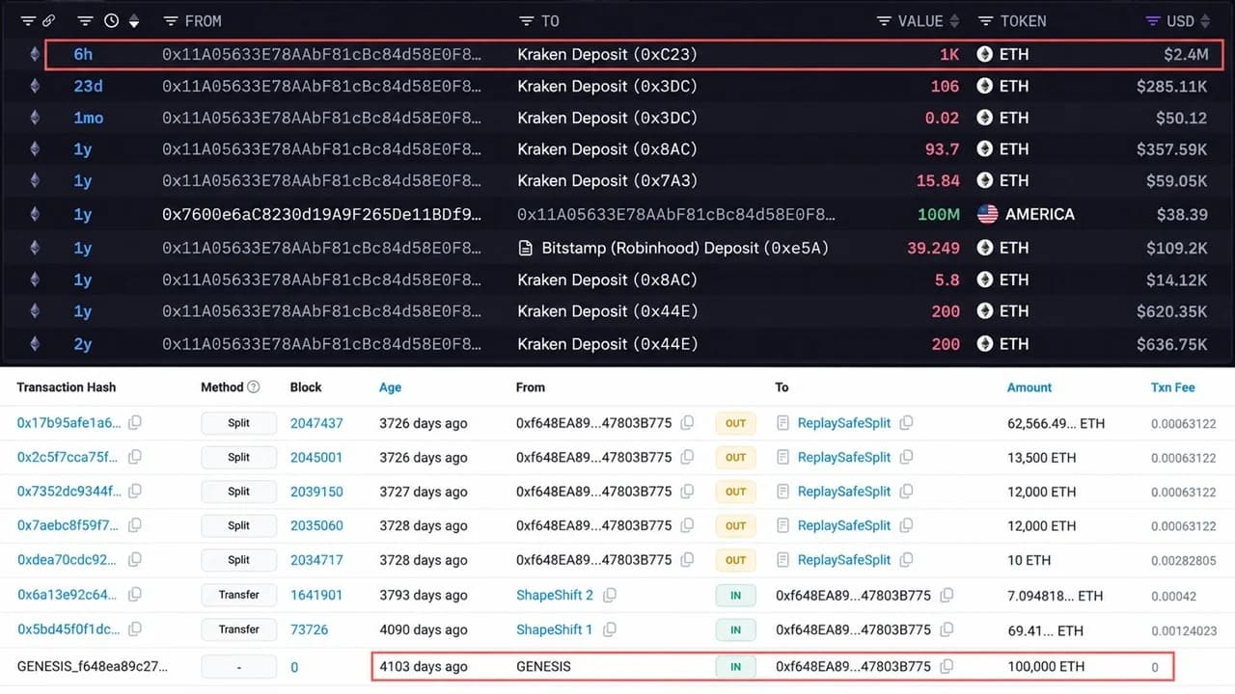This screenshot has height=694, width=1235.
Task: Copy the ShapeShift 2 address
Action: 609,595
